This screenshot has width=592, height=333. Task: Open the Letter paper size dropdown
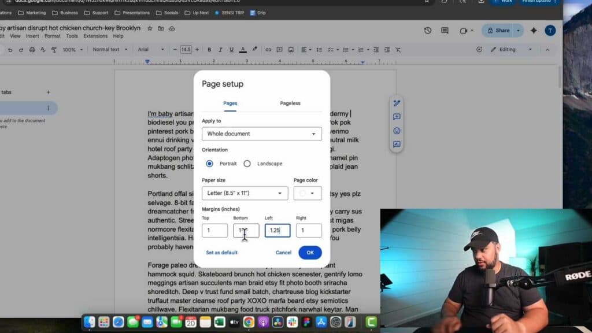point(245,193)
